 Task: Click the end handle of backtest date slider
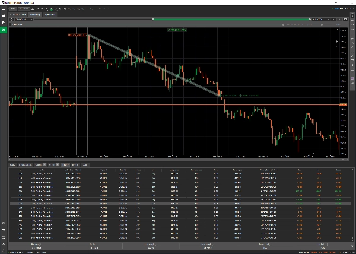coord(310,20)
